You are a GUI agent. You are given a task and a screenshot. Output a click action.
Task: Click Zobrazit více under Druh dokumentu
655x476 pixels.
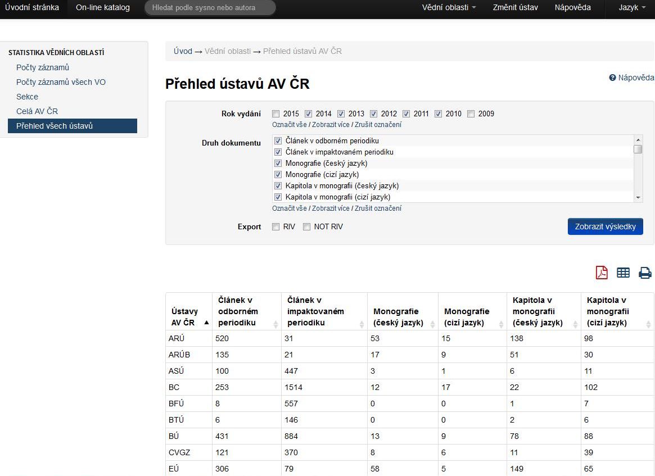coord(331,208)
